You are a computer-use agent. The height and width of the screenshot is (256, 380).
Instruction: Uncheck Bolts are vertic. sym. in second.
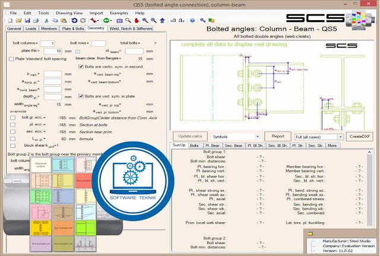click(81, 67)
